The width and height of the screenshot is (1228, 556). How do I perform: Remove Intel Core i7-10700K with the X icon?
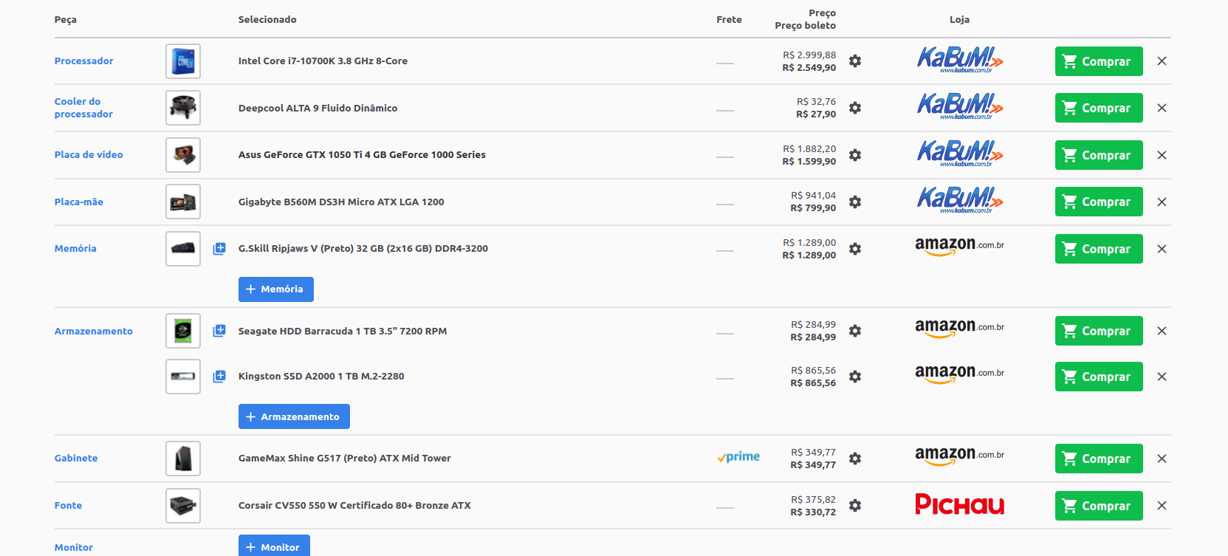(1162, 61)
